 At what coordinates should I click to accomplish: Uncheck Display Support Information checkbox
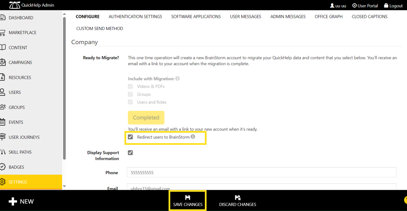[x=130, y=153]
